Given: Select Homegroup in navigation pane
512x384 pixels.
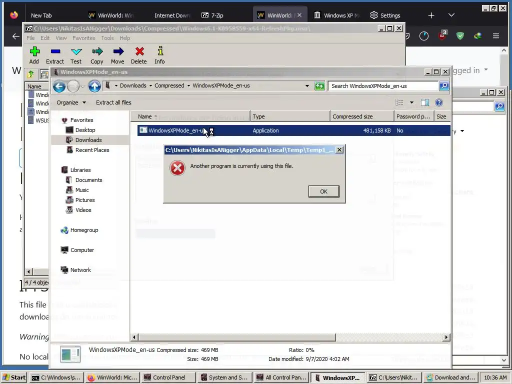Looking at the screenshot, I should [84, 230].
